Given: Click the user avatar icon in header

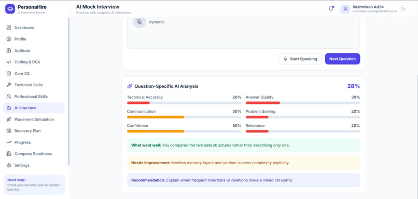Looking at the screenshot, I should (x=345, y=9).
